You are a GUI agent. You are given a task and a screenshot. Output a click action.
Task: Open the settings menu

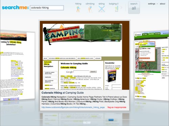pos(151,4)
